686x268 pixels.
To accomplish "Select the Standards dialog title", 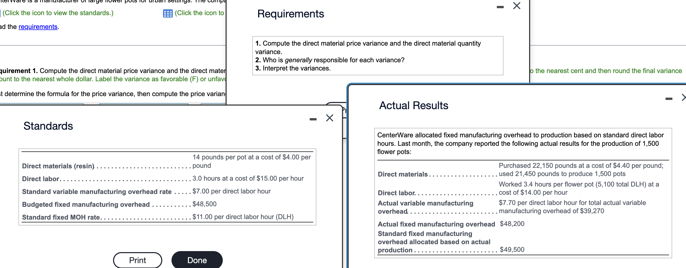I will point(48,126).
